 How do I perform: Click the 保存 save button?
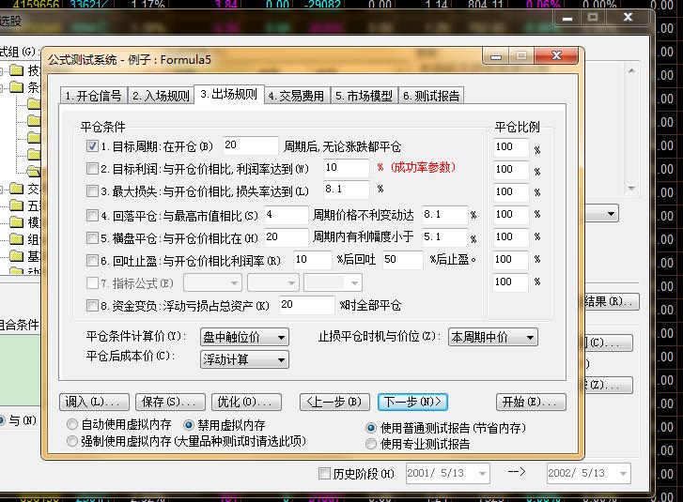[170, 402]
